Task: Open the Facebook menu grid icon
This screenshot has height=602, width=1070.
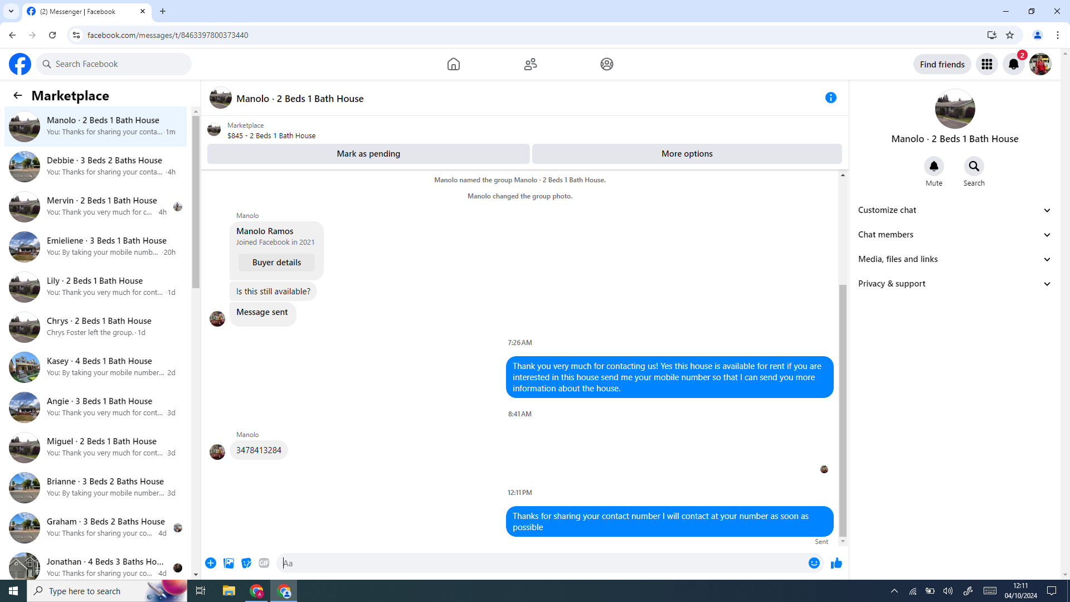Action: point(987,64)
